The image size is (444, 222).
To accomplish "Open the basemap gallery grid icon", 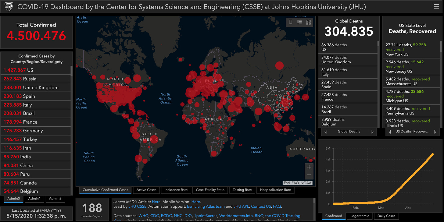I will [308, 22].
